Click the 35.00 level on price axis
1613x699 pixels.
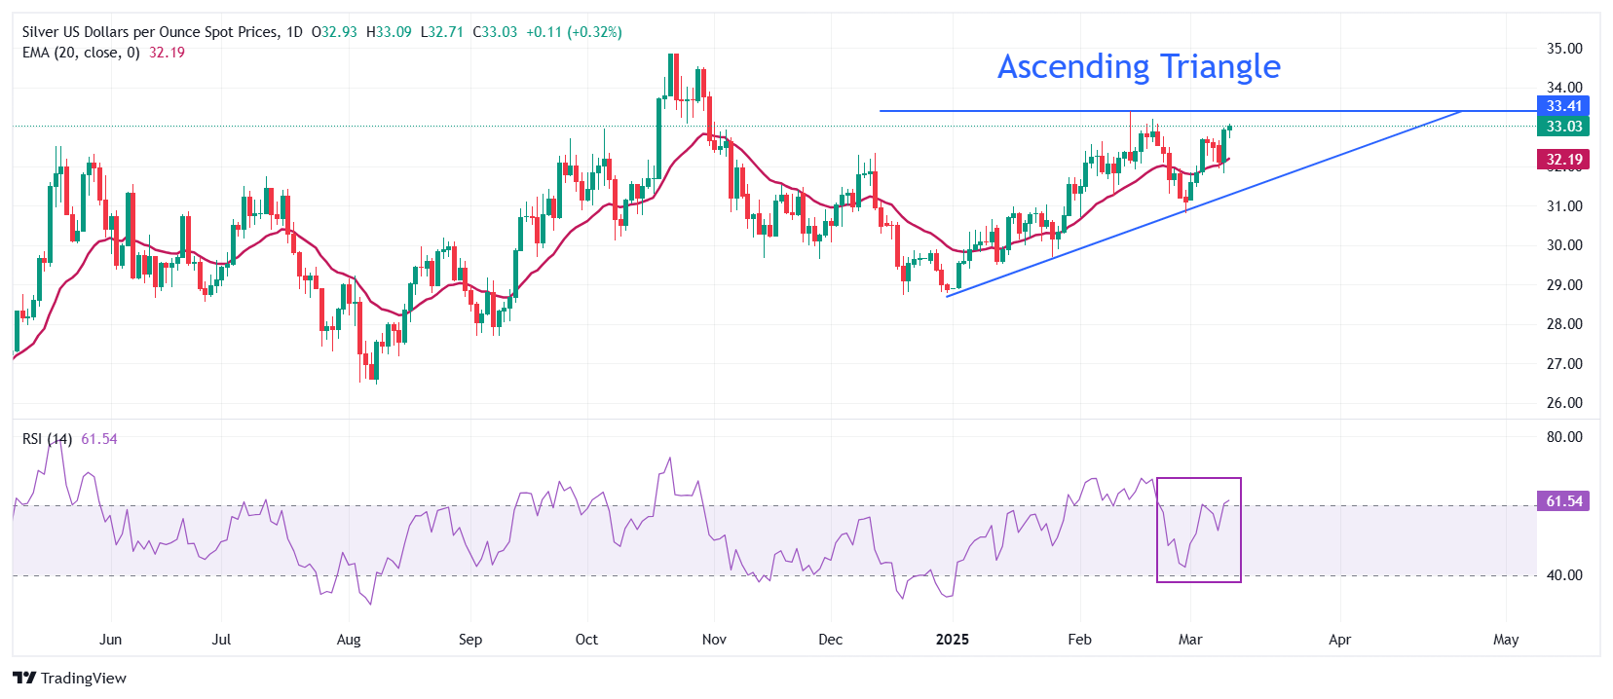[x=1564, y=49]
